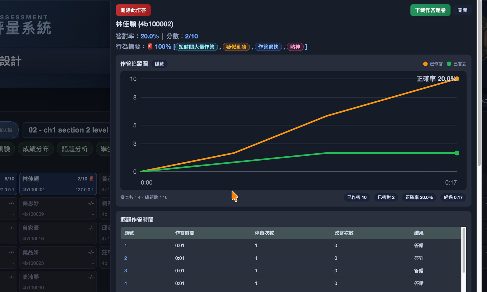Viewport: 487px width, 292px height.
Task: Toggle the orange 已作答 legend item
Action: coord(433,64)
